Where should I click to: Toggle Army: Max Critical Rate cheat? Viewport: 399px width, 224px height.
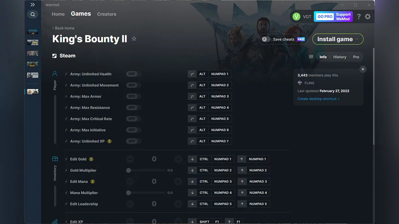[134, 119]
